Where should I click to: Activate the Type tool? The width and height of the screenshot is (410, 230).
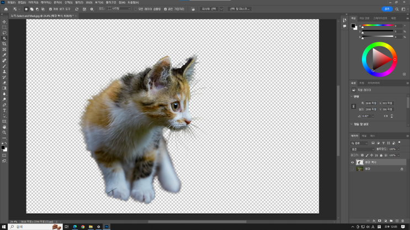tap(4, 110)
